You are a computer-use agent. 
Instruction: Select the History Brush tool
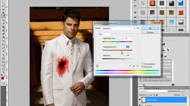pos(3,30)
